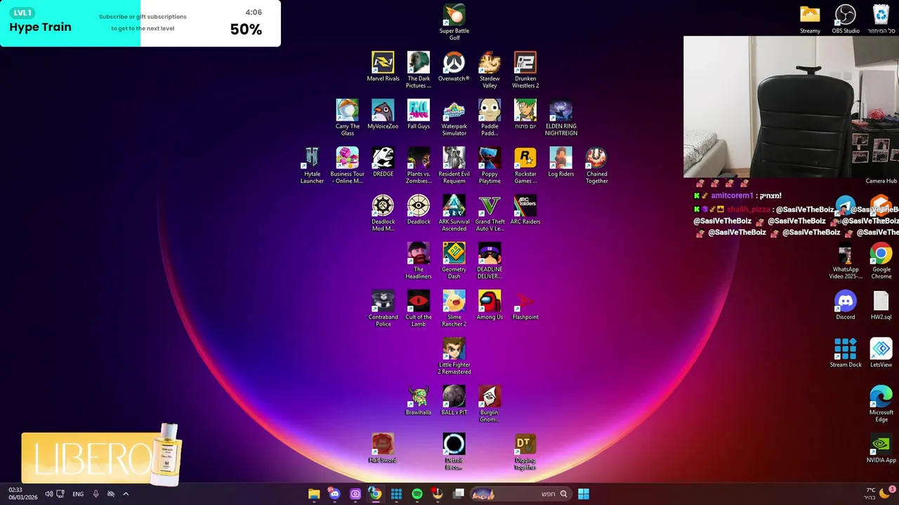Open the Cult of the Lamb shortcut
Image resolution: width=899 pixels, height=505 pixels.
(419, 308)
